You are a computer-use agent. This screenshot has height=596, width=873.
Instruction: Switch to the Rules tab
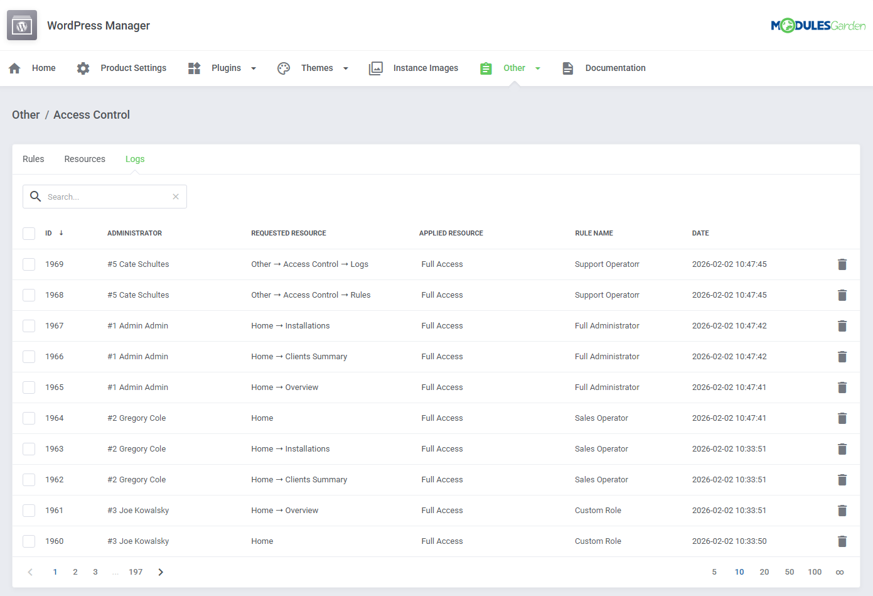(x=33, y=159)
